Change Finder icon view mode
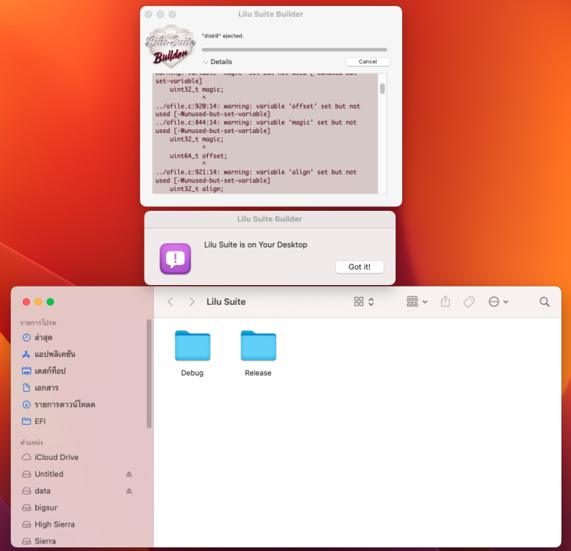The height and width of the screenshot is (551, 571). tap(364, 302)
